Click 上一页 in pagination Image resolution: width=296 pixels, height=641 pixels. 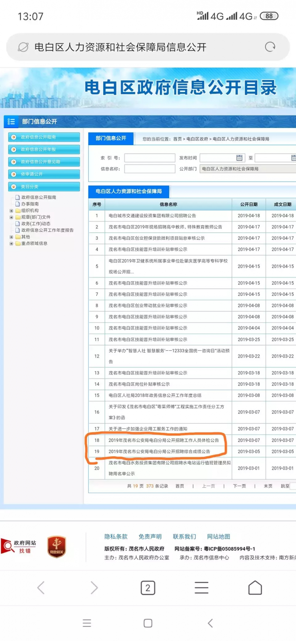coord(208,486)
